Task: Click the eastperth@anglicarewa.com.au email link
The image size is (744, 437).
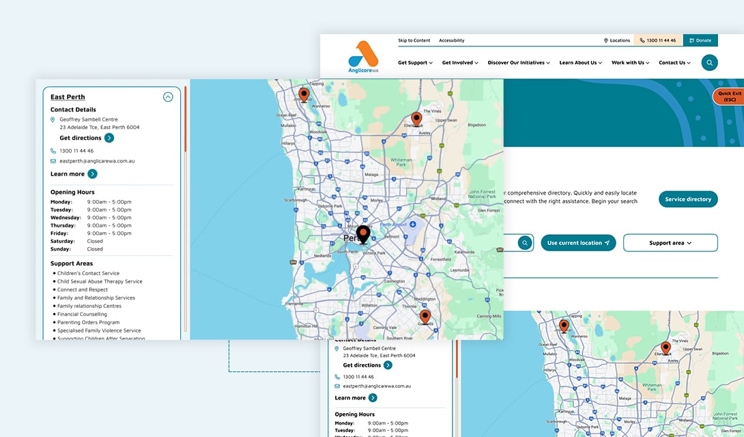Action: (x=97, y=161)
